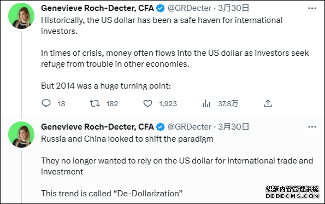Retweet the first tweet about US dollar

tap(94, 103)
